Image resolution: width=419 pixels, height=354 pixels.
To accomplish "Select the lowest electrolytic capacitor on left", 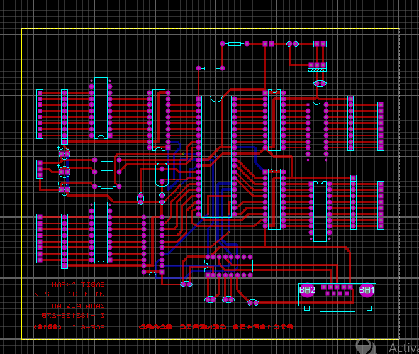I will point(64,189).
